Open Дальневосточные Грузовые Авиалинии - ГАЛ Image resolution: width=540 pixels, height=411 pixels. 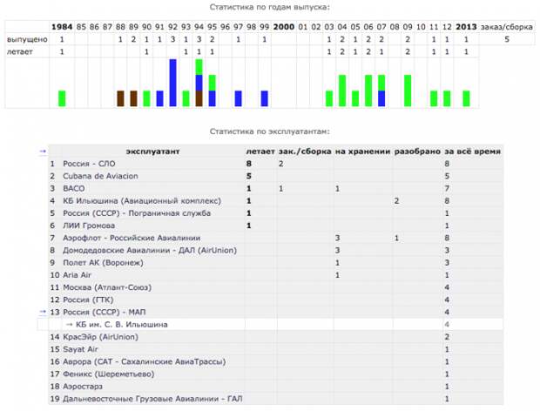point(152,399)
